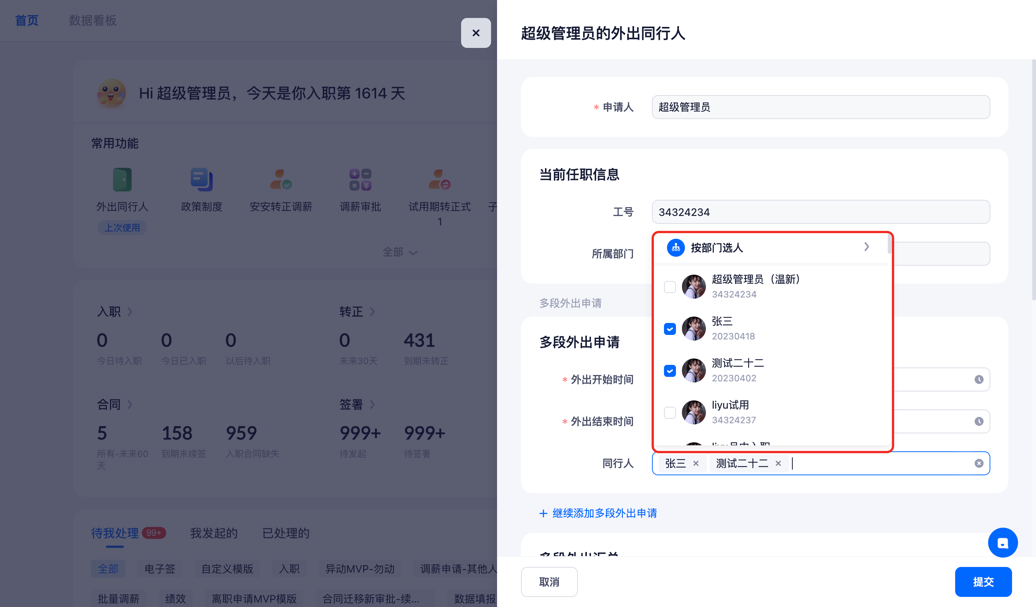Image resolution: width=1036 pixels, height=607 pixels.
Task: Open the 外出同行人 function icon
Action: pos(122,180)
